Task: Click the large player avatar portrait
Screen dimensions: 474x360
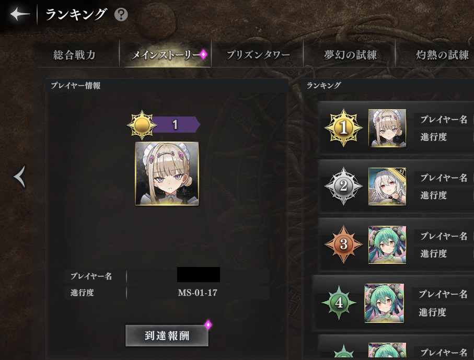Action: coord(167,173)
